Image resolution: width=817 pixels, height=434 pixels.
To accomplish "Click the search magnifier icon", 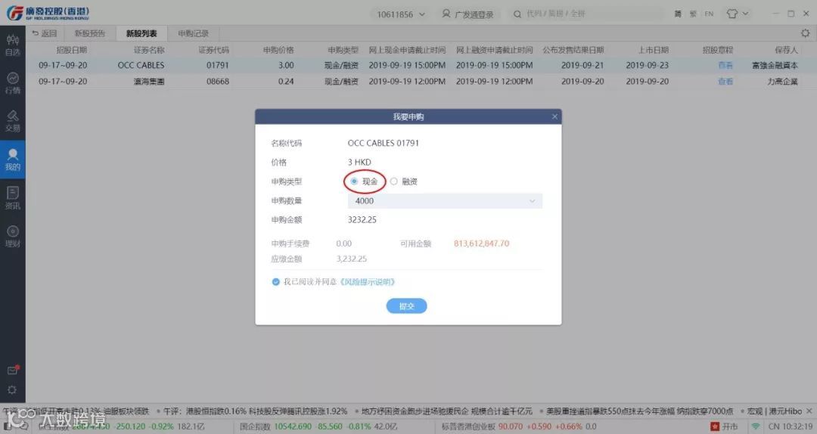I will [x=517, y=14].
